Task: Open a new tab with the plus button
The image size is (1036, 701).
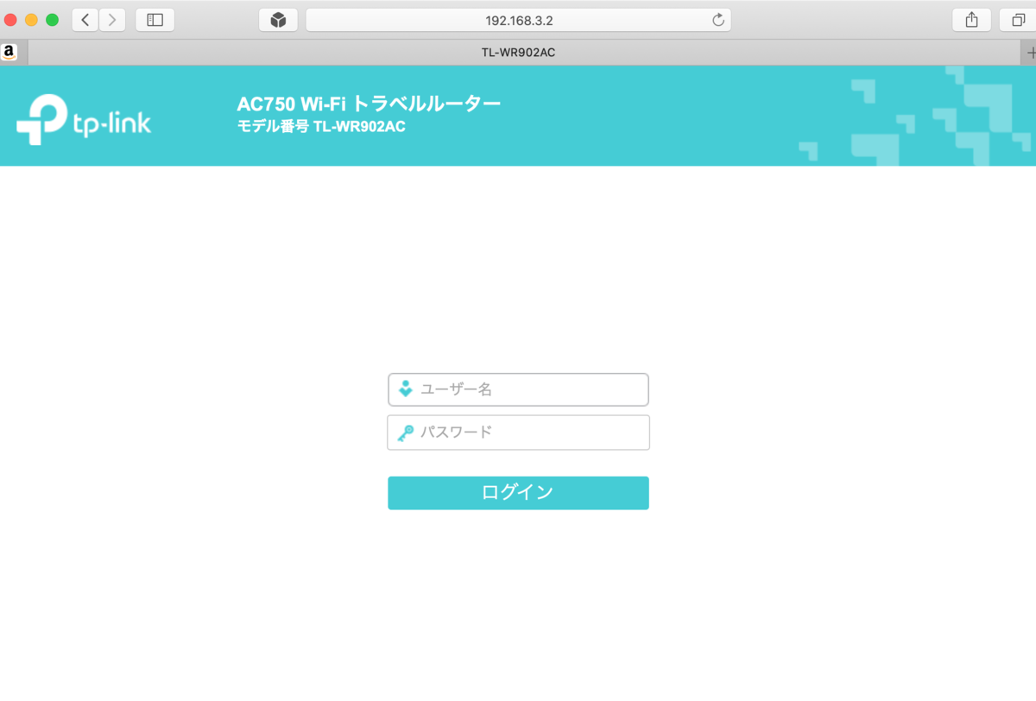Action: [x=1030, y=51]
